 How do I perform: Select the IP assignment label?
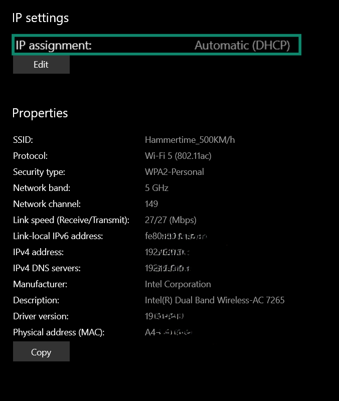pos(54,45)
